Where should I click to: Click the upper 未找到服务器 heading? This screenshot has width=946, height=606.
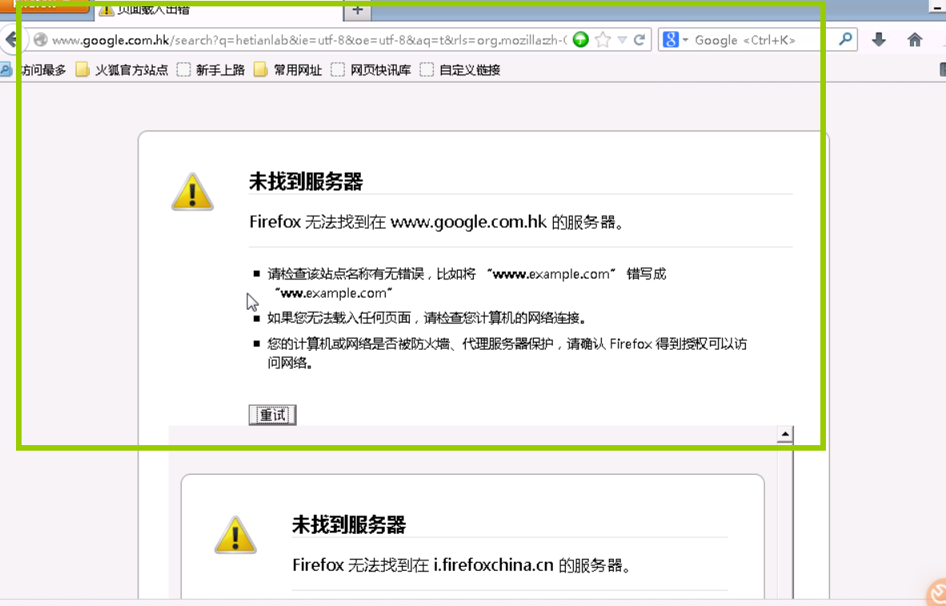coord(306,182)
